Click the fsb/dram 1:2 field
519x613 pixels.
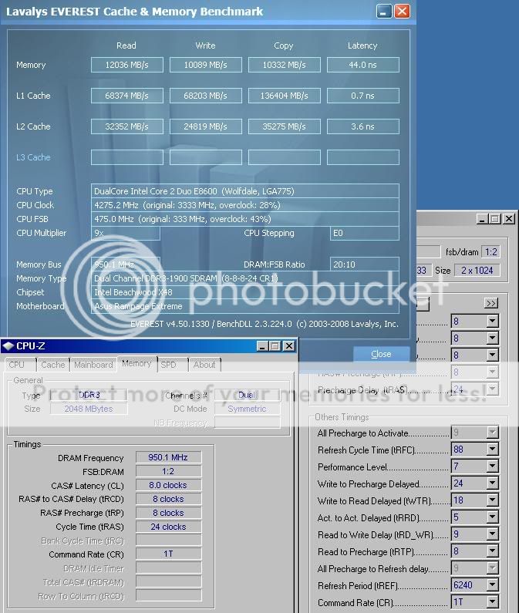click(490, 252)
